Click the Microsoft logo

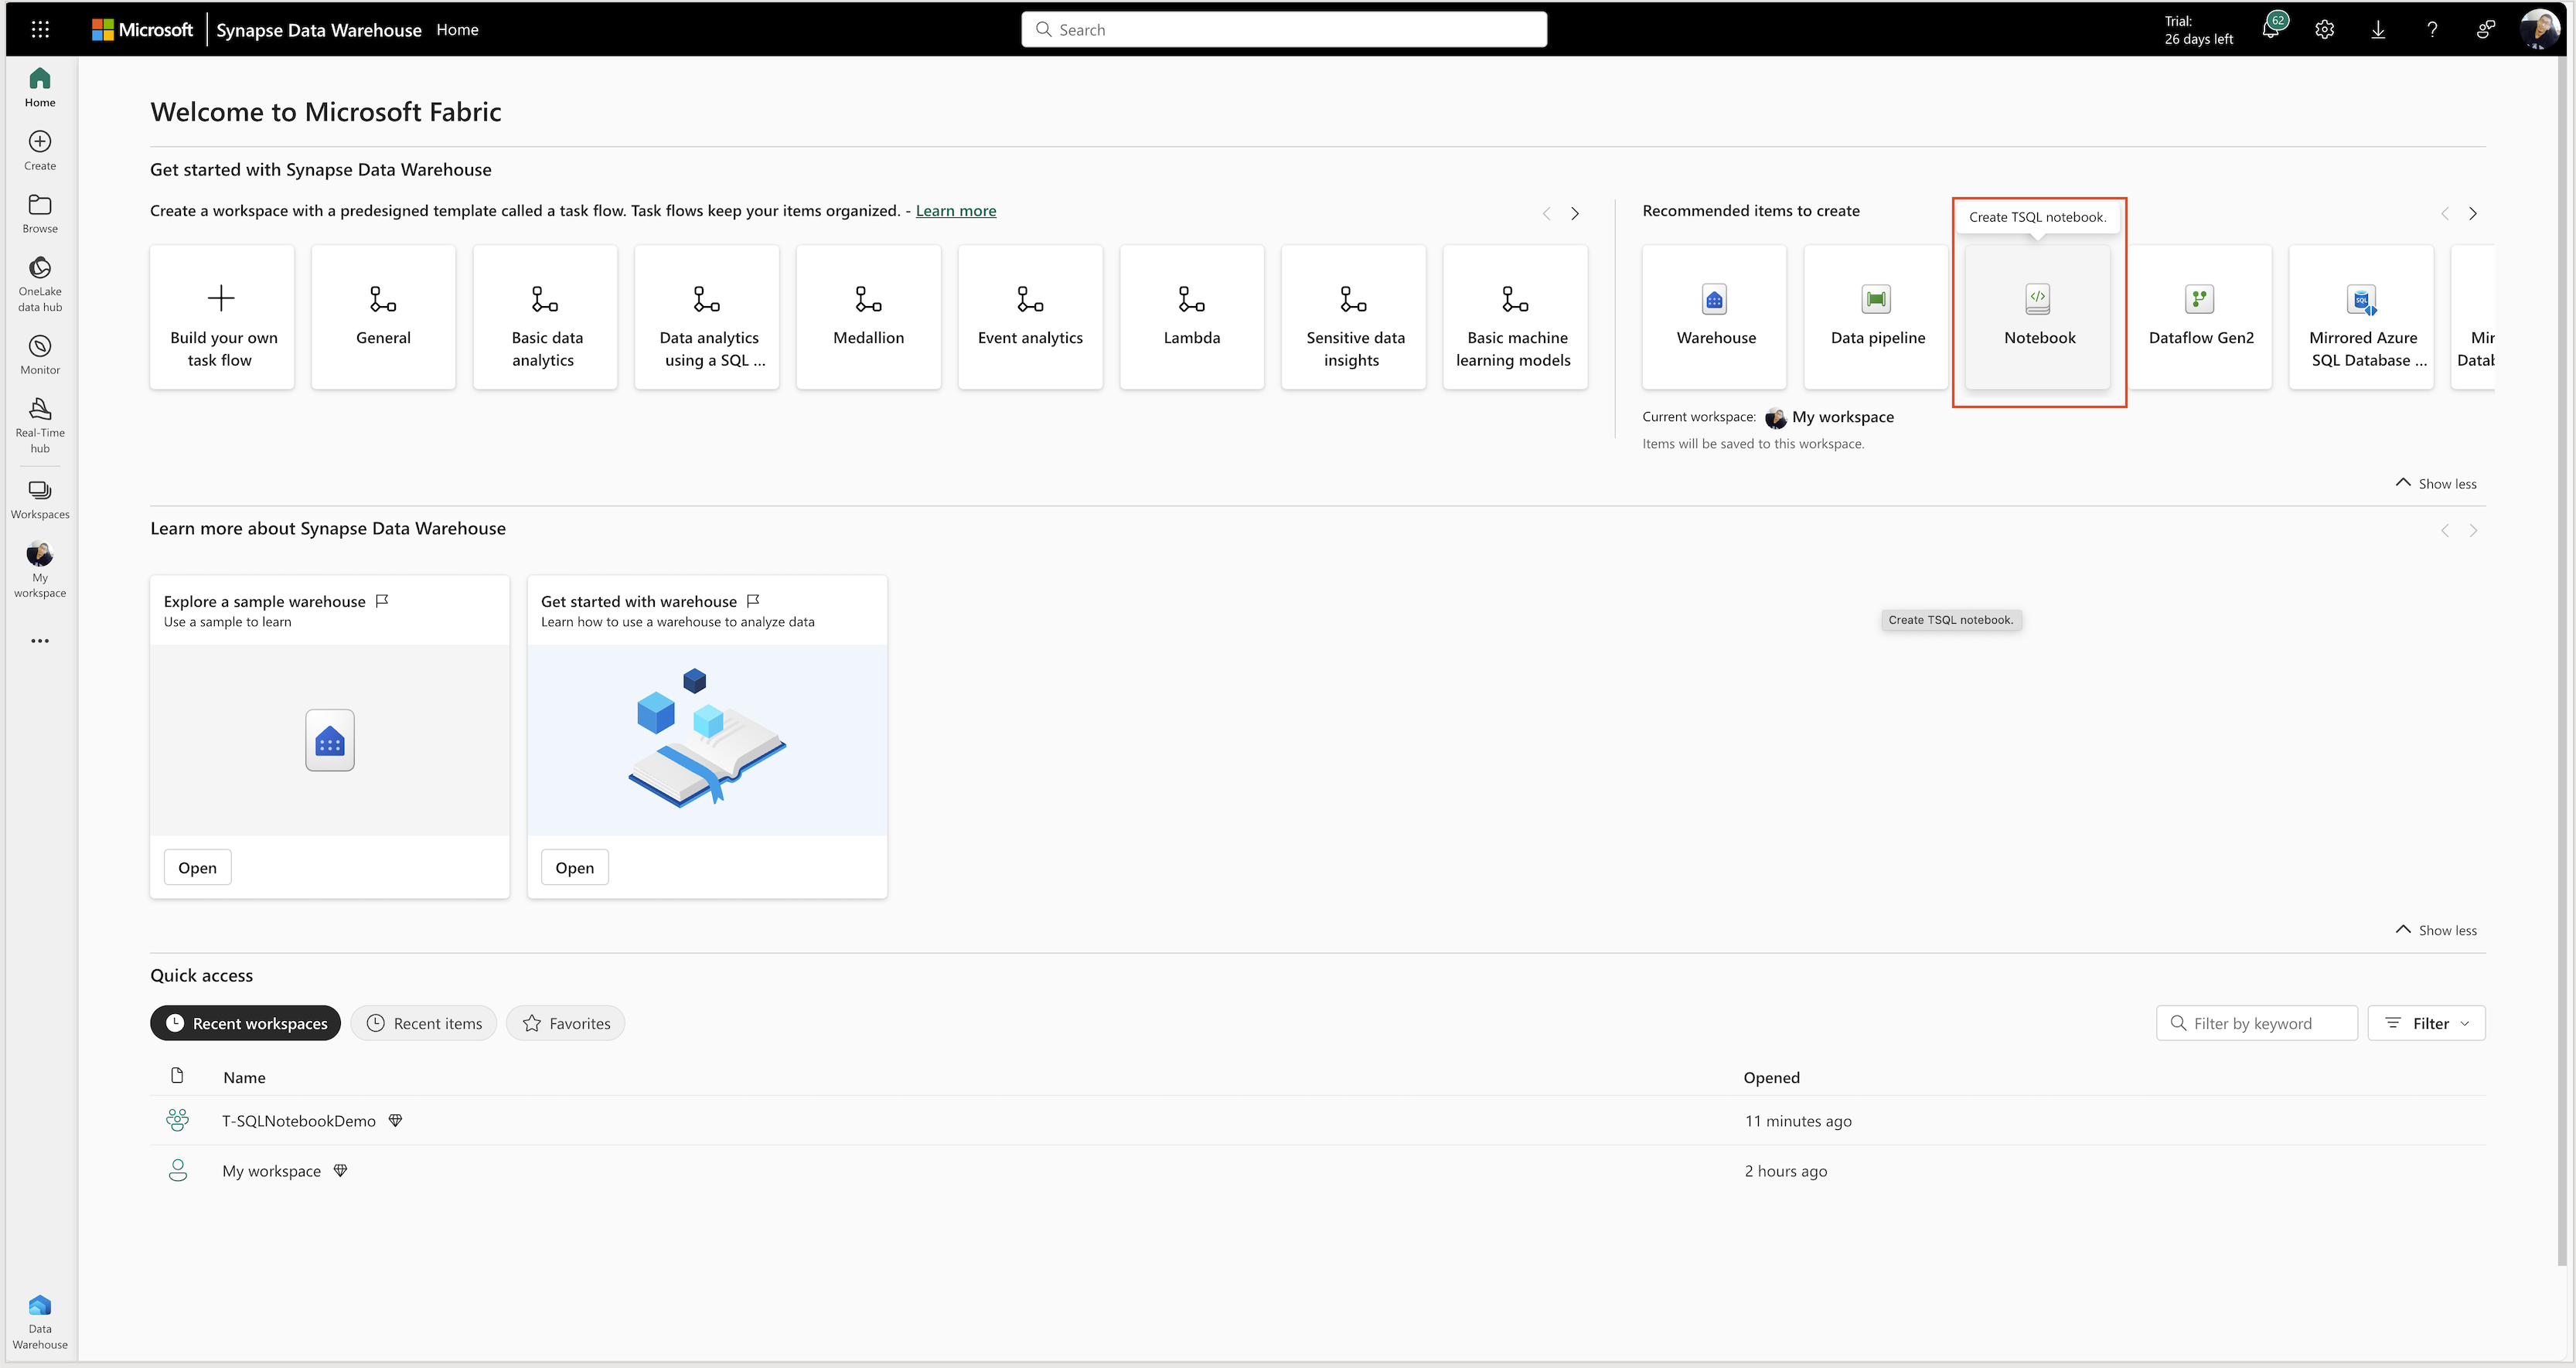click(x=142, y=29)
